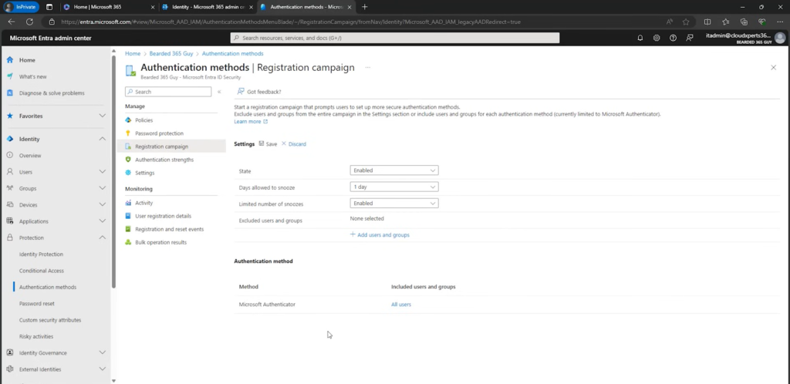Click the Devices icon in sidebar
Viewport: 790px width, 384px height.
tap(9, 205)
